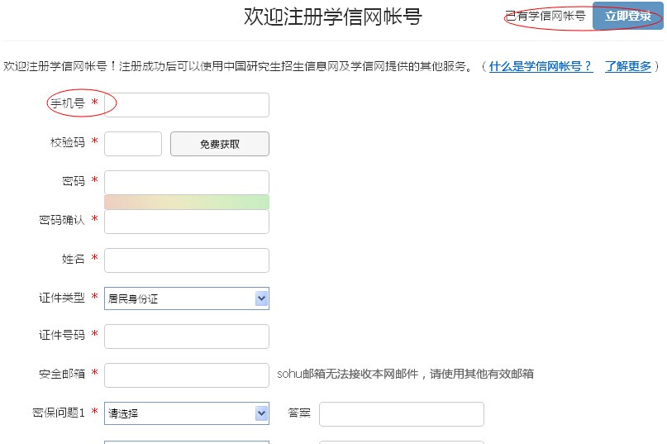Expand the 证件类型 dropdown showing 居民身份证
Image resolution: width=667 pixels, height=444 pixels.
(x=187, y=298)
